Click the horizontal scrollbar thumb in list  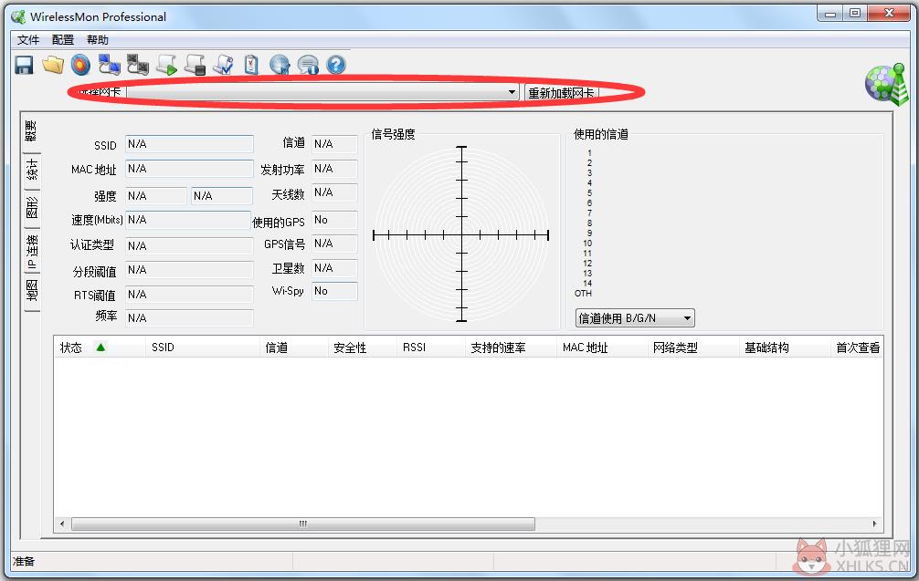303,524
